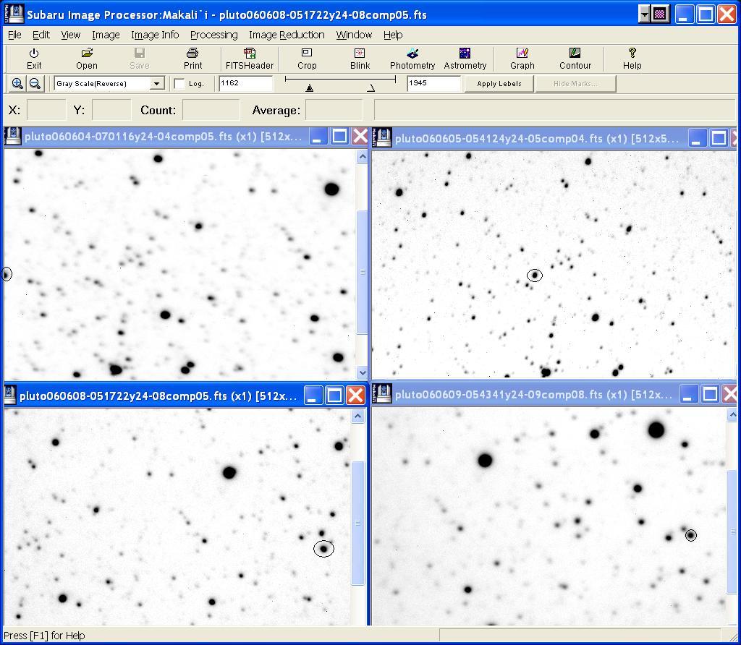
Task: Open the FITSHeader viewer
Action: [249, 58]
